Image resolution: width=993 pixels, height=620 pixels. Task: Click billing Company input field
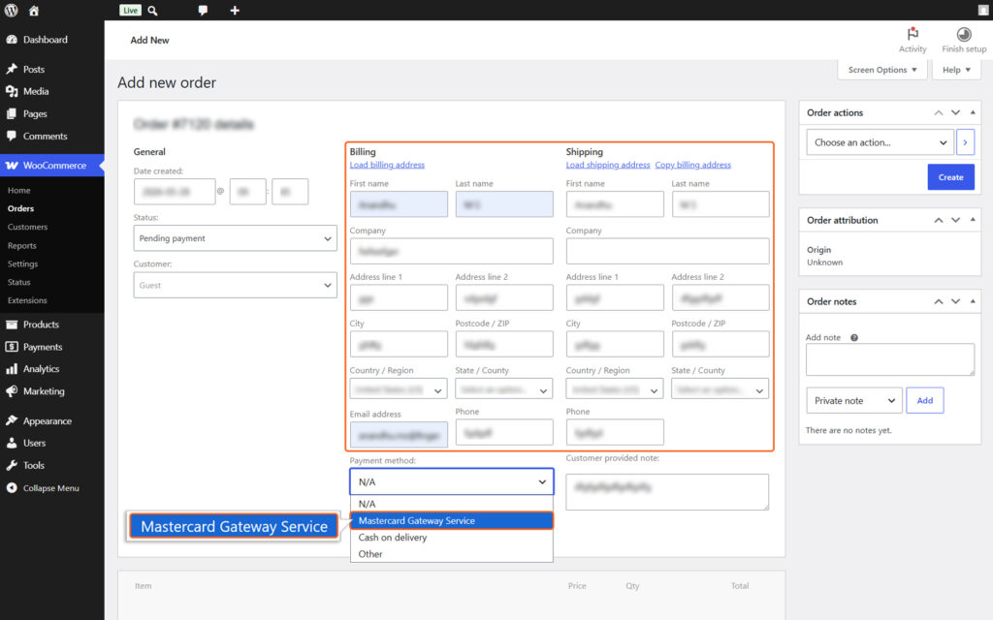tap(451, 251)
